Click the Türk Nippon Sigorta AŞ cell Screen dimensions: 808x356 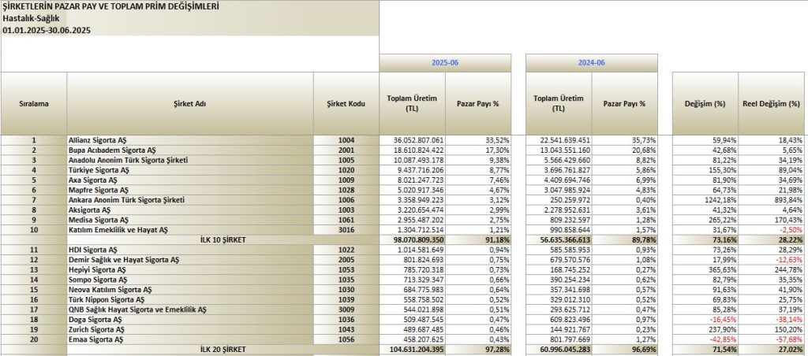coord(190,300)
